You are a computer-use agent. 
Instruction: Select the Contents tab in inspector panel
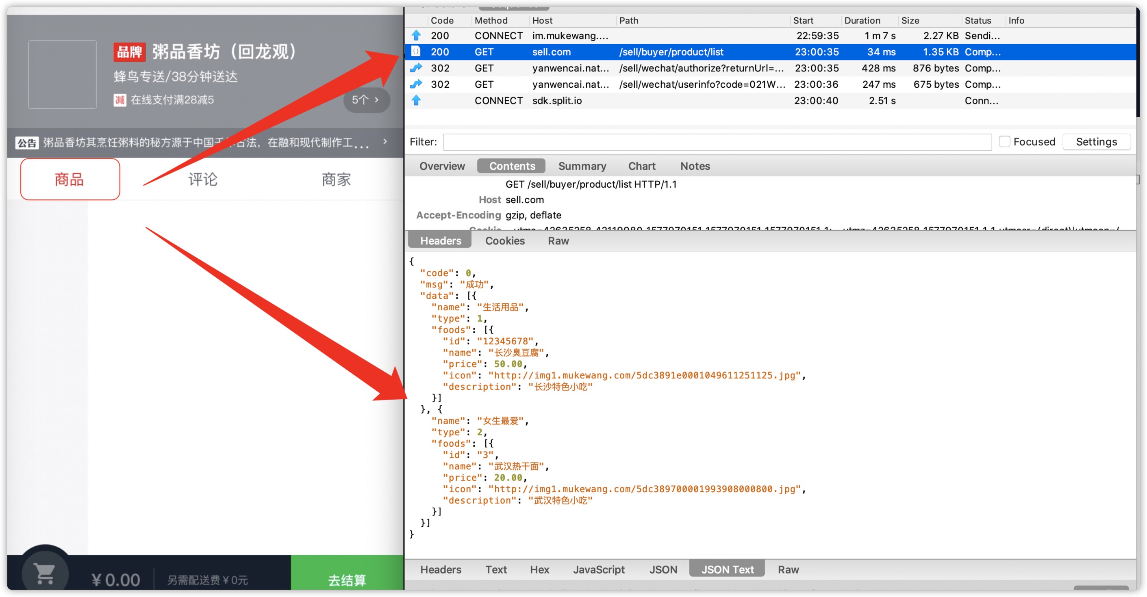coord(513,165)
